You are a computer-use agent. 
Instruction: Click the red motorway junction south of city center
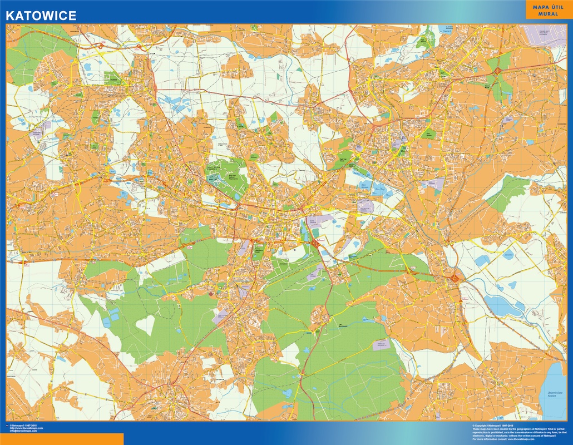point(316,243)
